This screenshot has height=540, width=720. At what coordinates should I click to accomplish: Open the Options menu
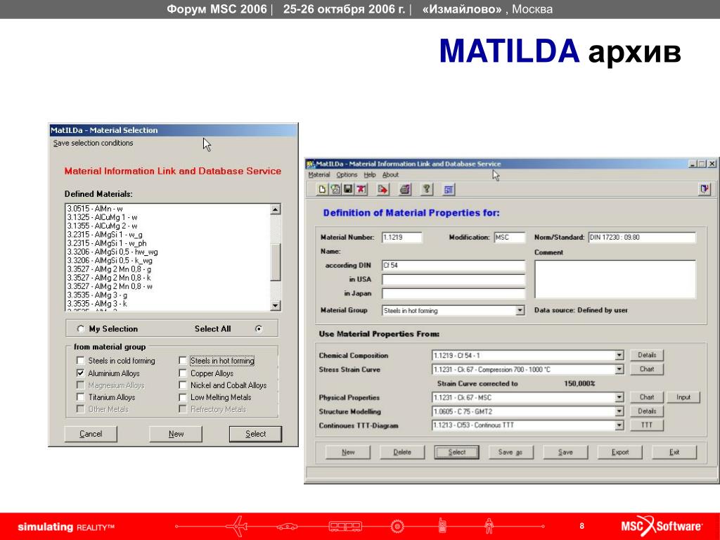pos(347,175)
